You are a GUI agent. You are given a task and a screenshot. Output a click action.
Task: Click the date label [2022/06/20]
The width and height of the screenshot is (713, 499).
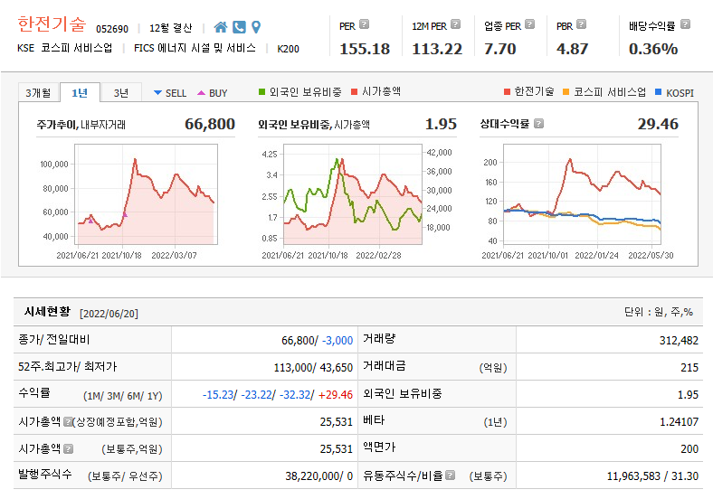(x=109, y=314)
